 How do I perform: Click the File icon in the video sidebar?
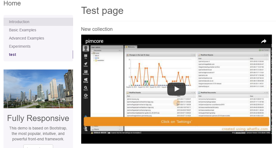tap(86, 56)
